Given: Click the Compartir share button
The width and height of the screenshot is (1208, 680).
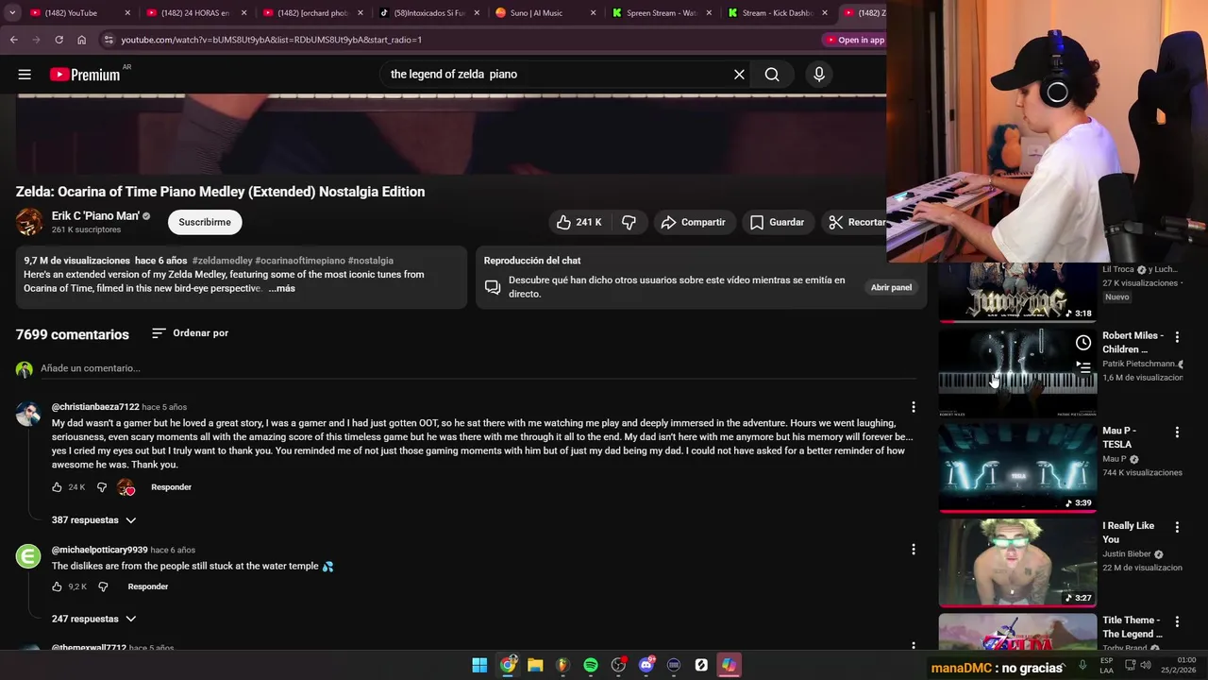Looking at the screenshot, I should (694, 222).
